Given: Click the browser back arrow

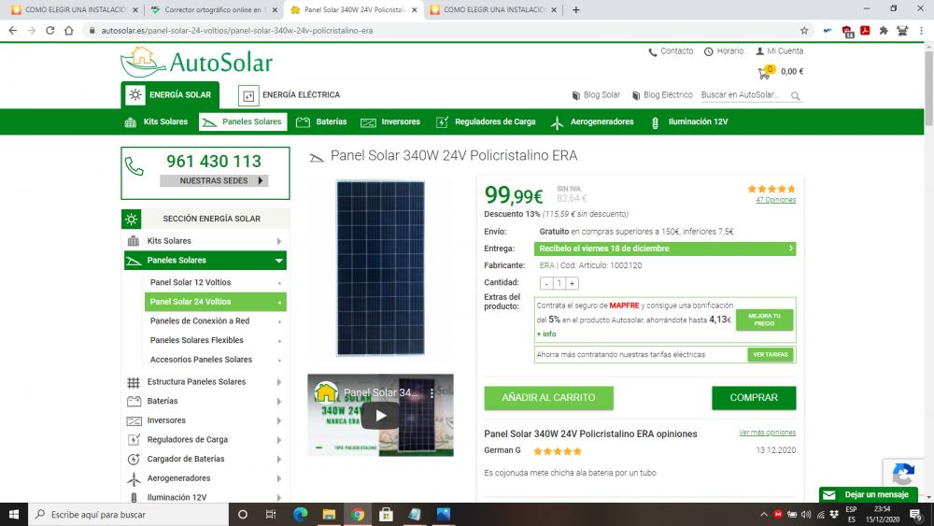Looking at the screenshot, I should pos(12,31).
